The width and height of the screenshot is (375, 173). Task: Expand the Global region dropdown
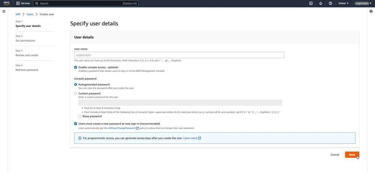coord(343,3)
